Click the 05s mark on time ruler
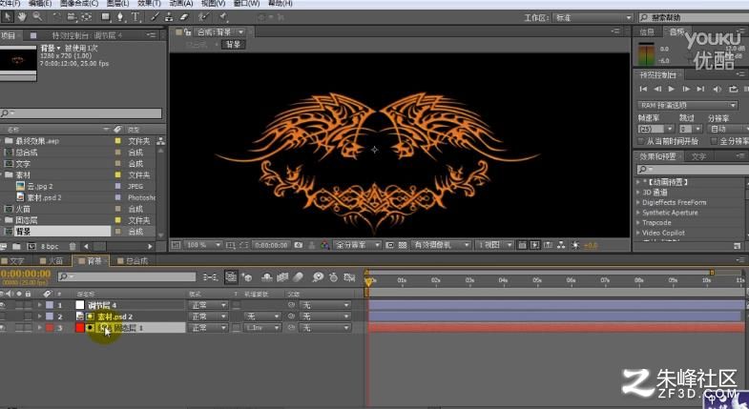This screenshot has width=749, height=409. point(537,280)
